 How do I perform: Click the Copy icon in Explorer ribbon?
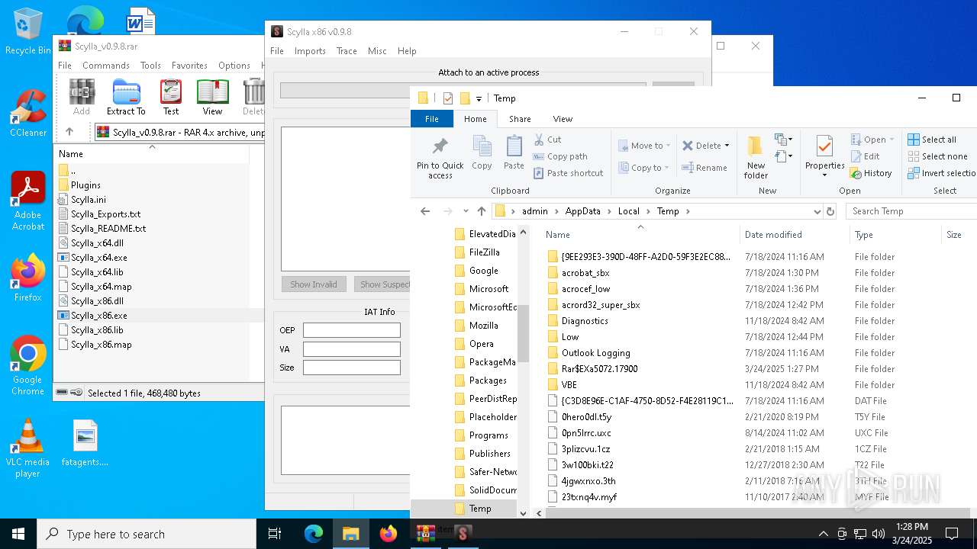pyautogui.click(x=482, y=152)
